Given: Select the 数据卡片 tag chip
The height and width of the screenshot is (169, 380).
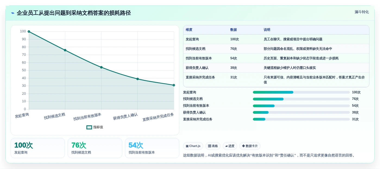Looking at the screenshot, I should [250, 146].
